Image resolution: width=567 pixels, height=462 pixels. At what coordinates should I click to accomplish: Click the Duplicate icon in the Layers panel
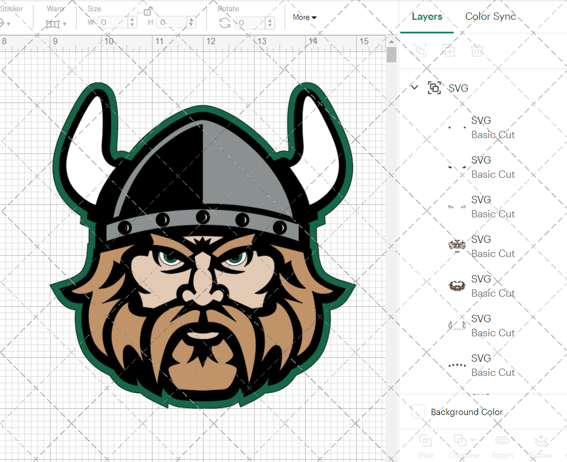(448, 50)
